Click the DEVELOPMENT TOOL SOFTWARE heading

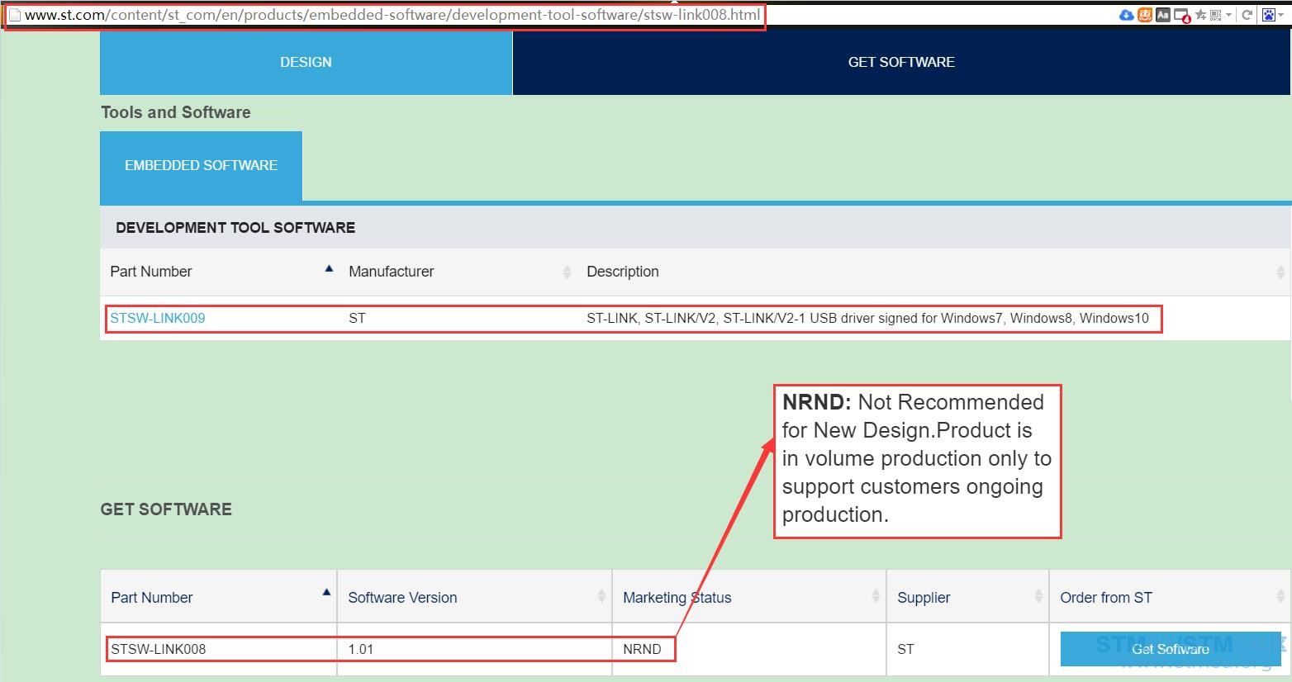tap(235, 228)
